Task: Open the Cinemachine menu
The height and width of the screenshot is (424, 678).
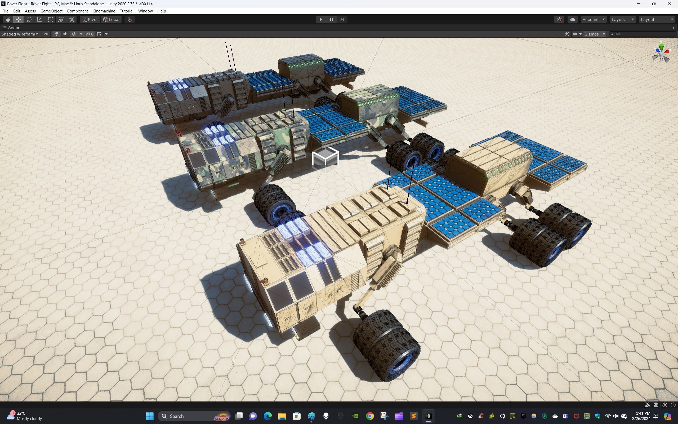Action: 104,11
